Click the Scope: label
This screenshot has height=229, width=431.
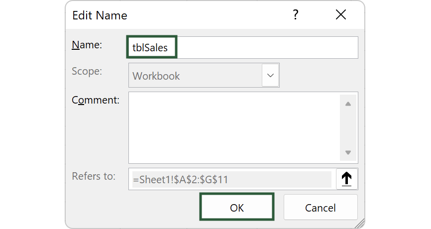click(x=87, y=71)
